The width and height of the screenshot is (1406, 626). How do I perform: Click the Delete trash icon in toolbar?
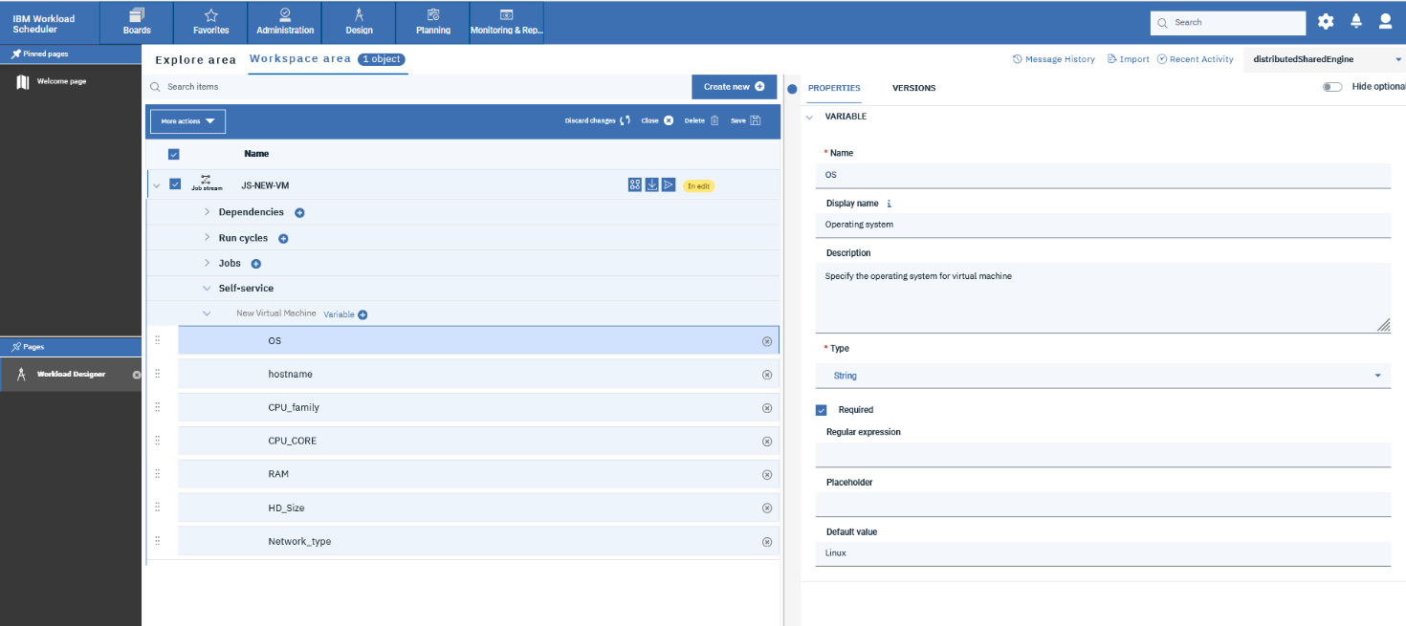pyautogui.click(x=714, y=121)
